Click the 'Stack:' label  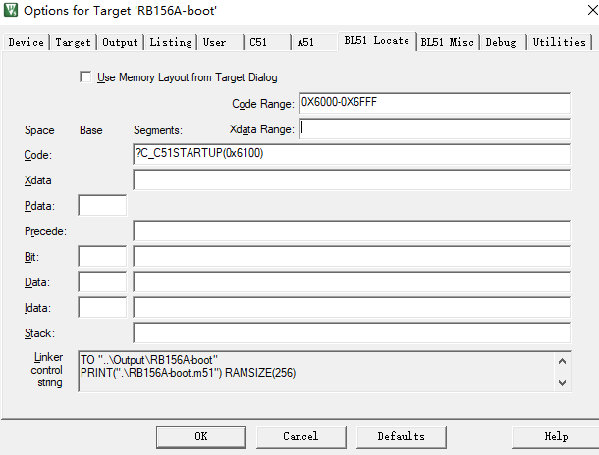(39, 333)
